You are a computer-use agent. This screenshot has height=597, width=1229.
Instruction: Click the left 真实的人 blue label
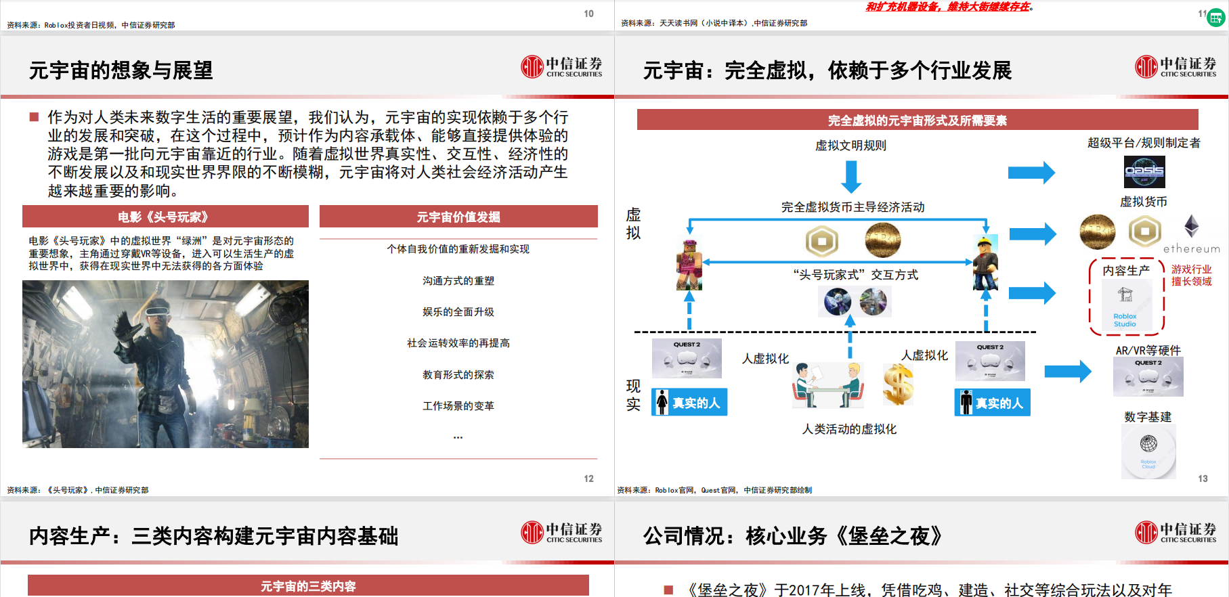pos(689,402)
